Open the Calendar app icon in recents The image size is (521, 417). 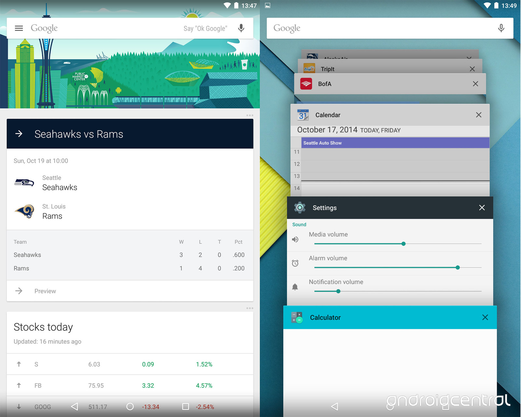pos(303,115)
